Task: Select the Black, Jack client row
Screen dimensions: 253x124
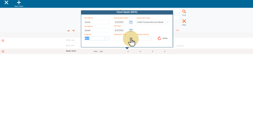Action: pyautogui.click(x=70, y=45)
